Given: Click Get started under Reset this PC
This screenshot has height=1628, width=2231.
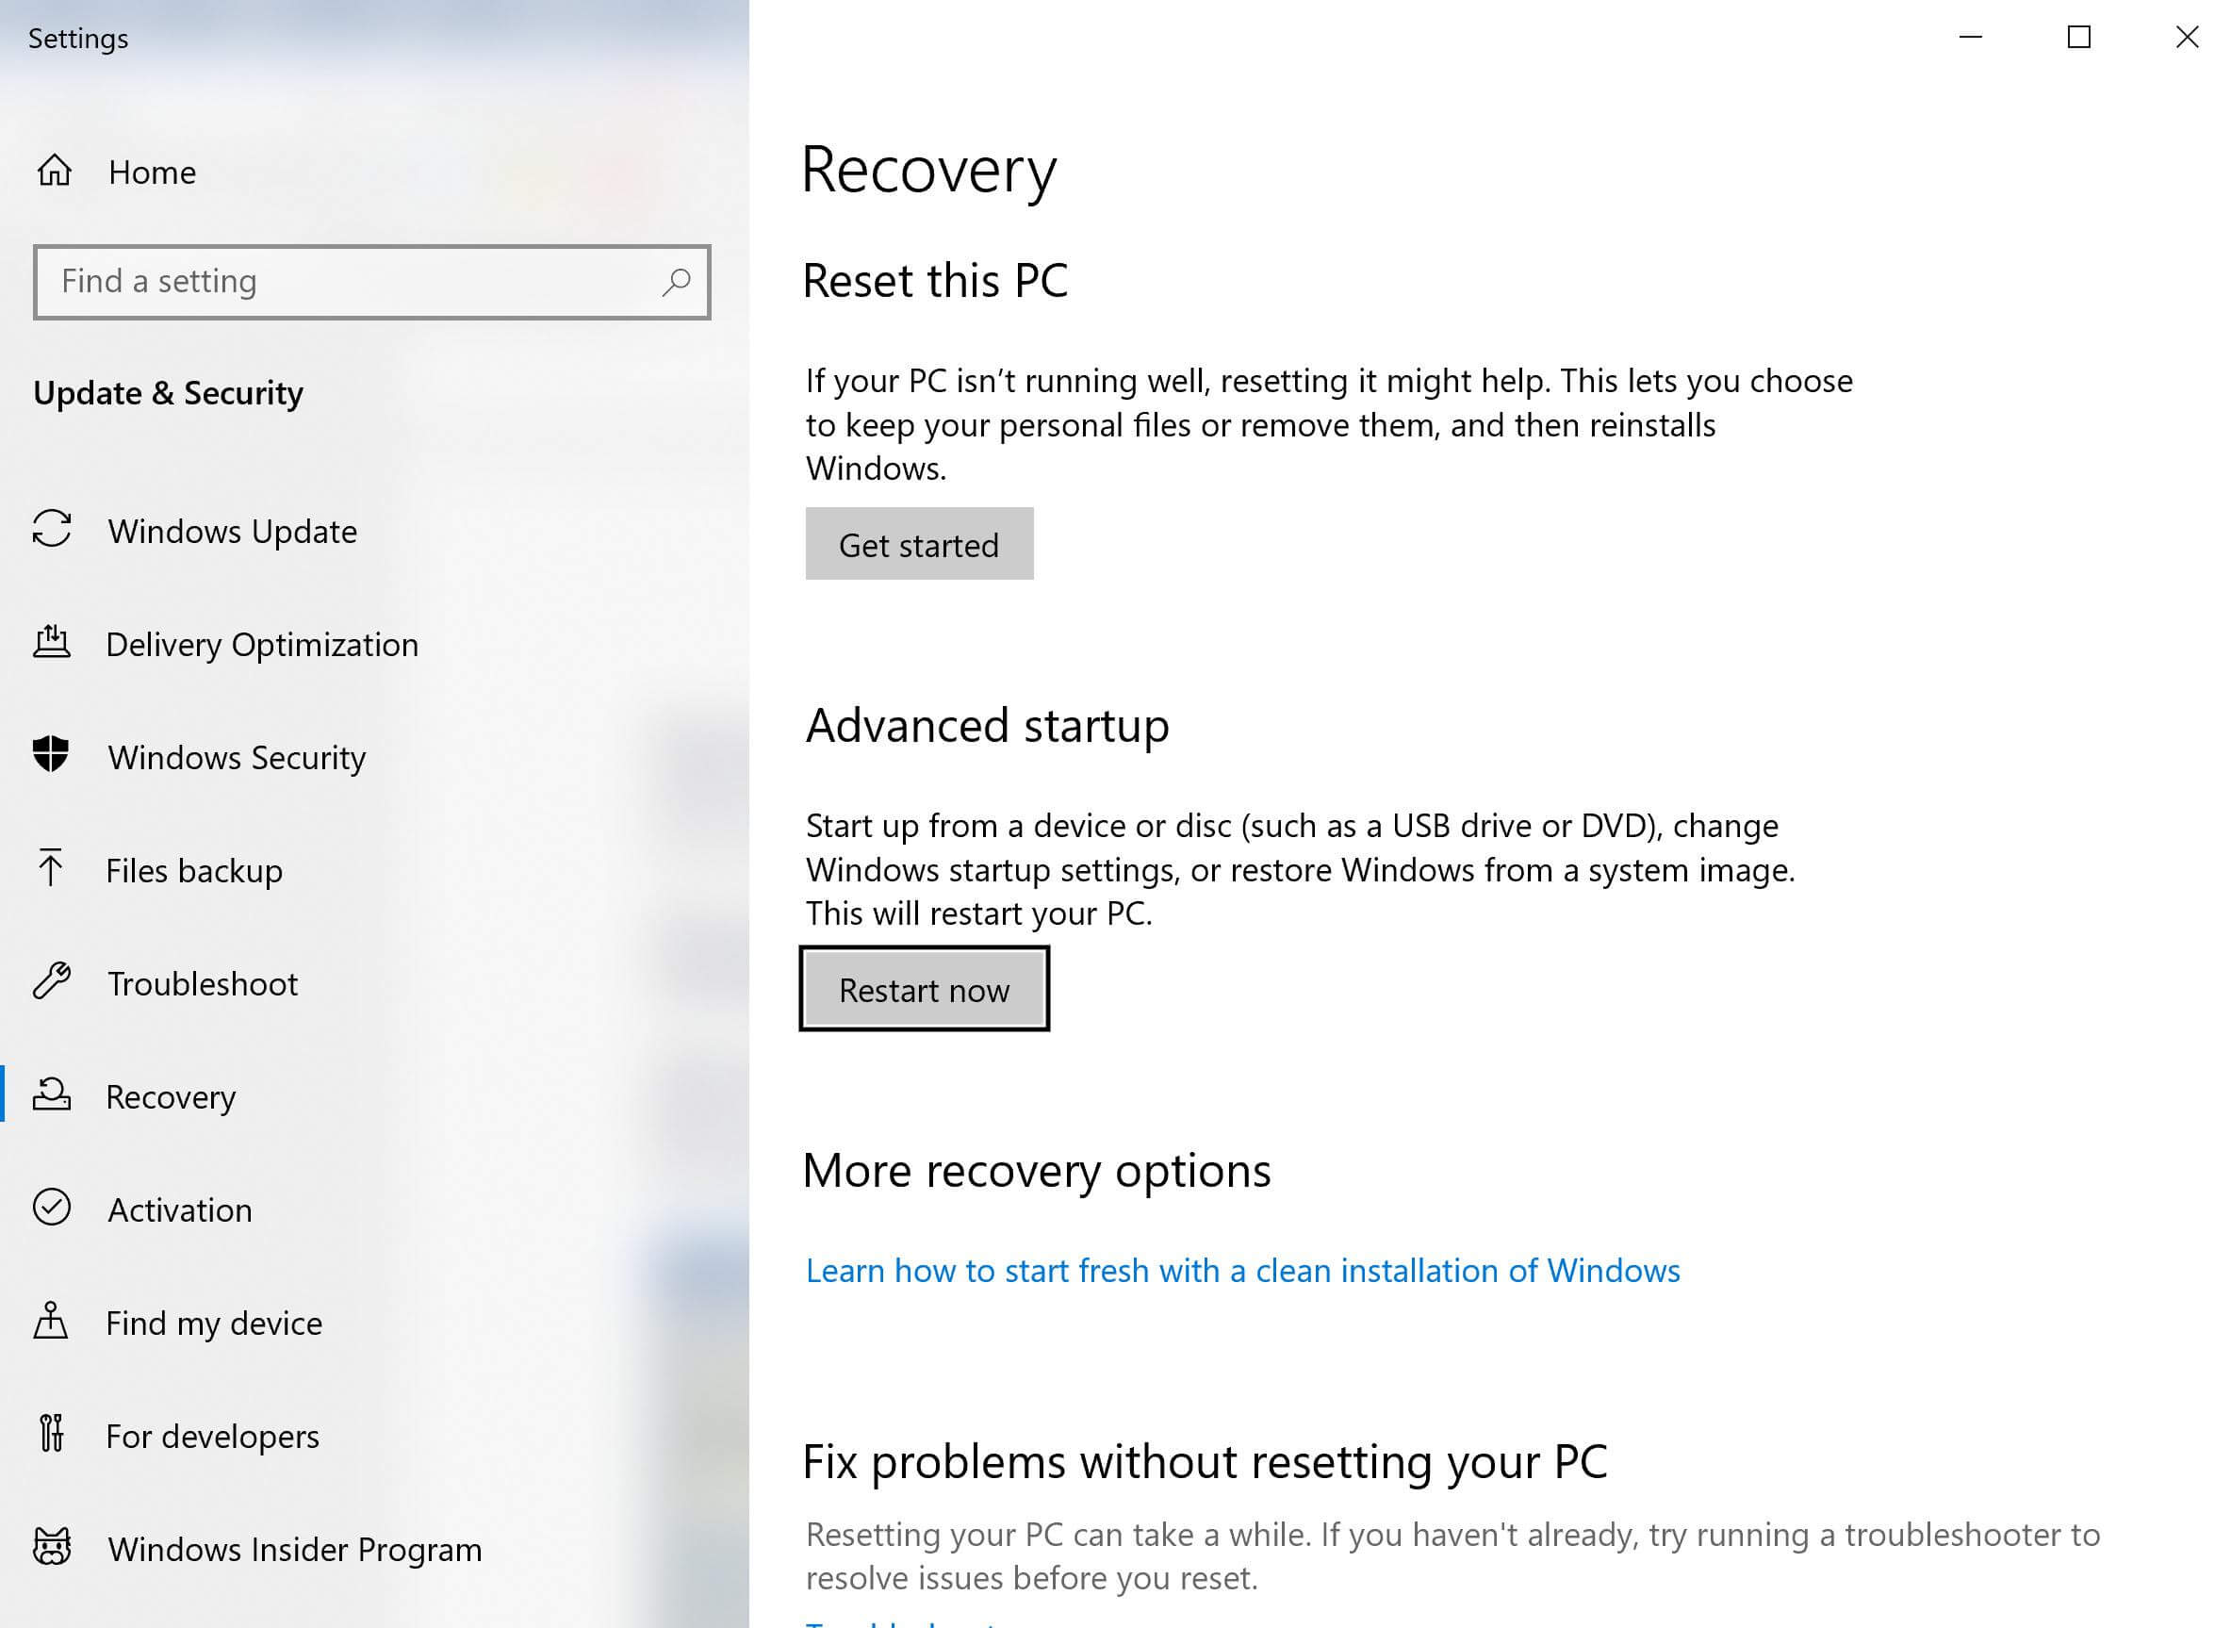Looking at the screenshot, I should click(x=918, y=543).
